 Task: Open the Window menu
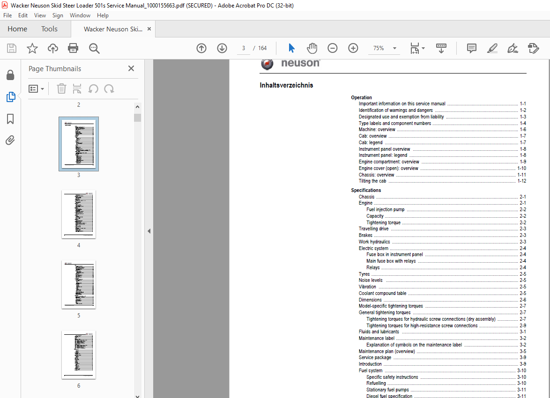click(80, 15)
